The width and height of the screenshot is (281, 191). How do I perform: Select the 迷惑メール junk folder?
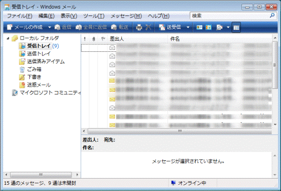point(39,85)
